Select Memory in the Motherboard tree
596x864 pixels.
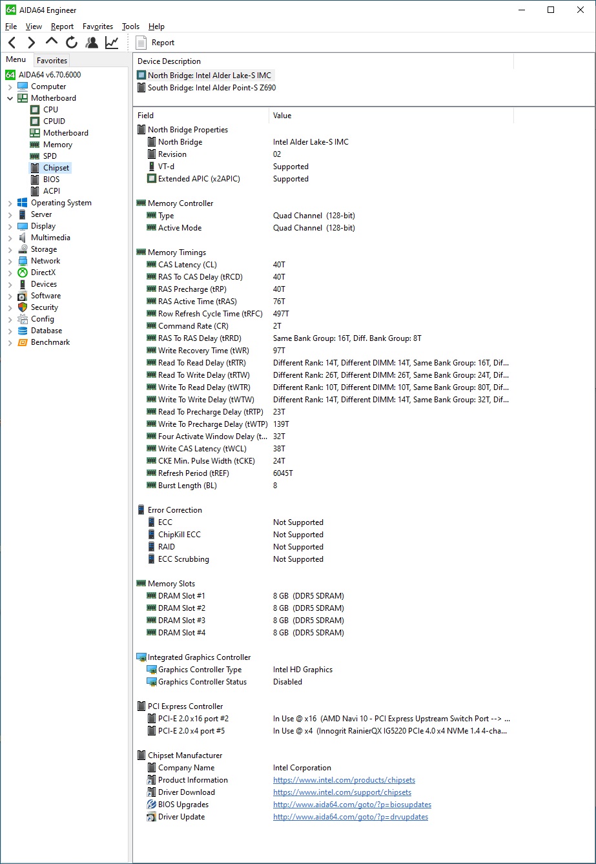pos(57,145)
